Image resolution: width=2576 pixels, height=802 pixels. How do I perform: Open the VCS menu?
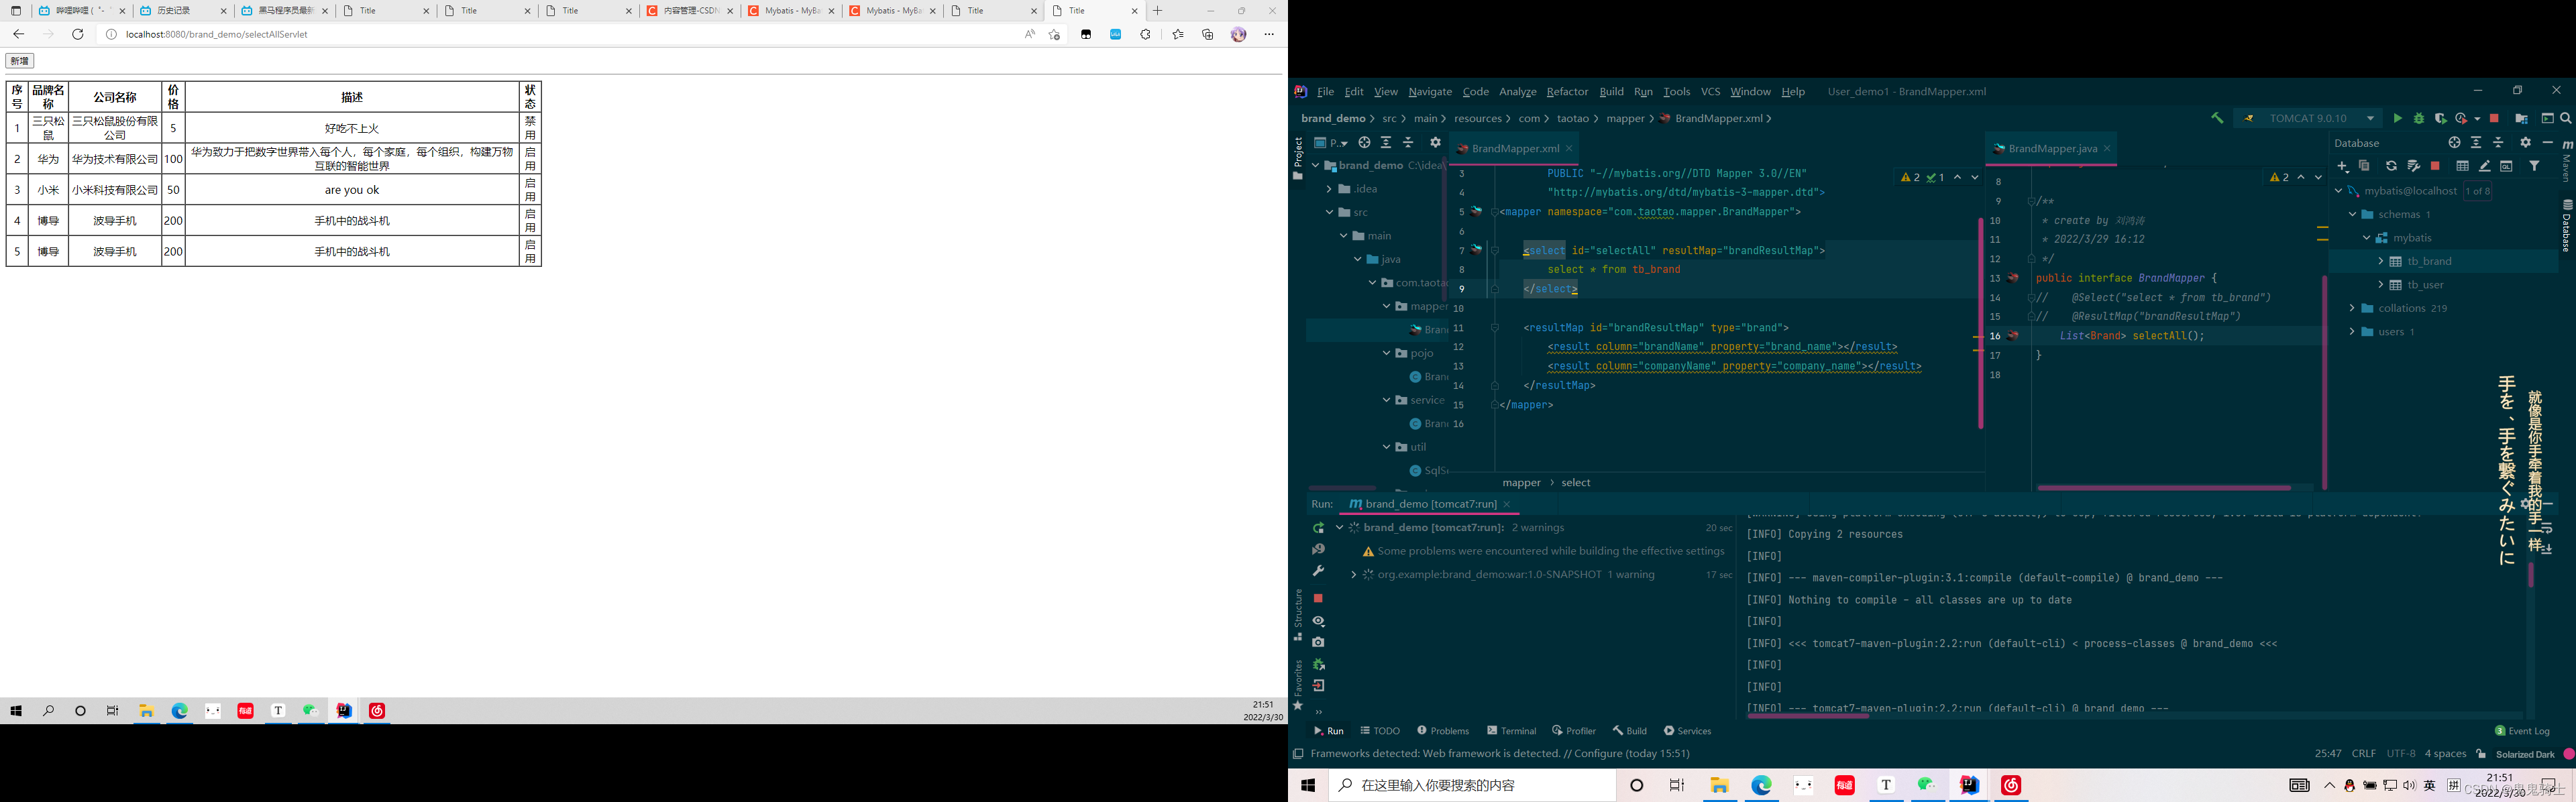click(x=1711, y=91)
